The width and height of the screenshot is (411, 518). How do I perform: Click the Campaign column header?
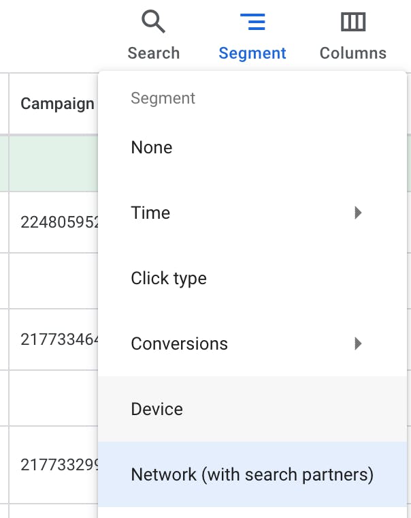(x=57, y=104)
